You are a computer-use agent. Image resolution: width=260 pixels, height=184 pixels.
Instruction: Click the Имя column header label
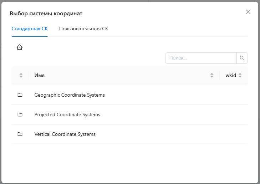pyautogui.click(x=39, y=75)
